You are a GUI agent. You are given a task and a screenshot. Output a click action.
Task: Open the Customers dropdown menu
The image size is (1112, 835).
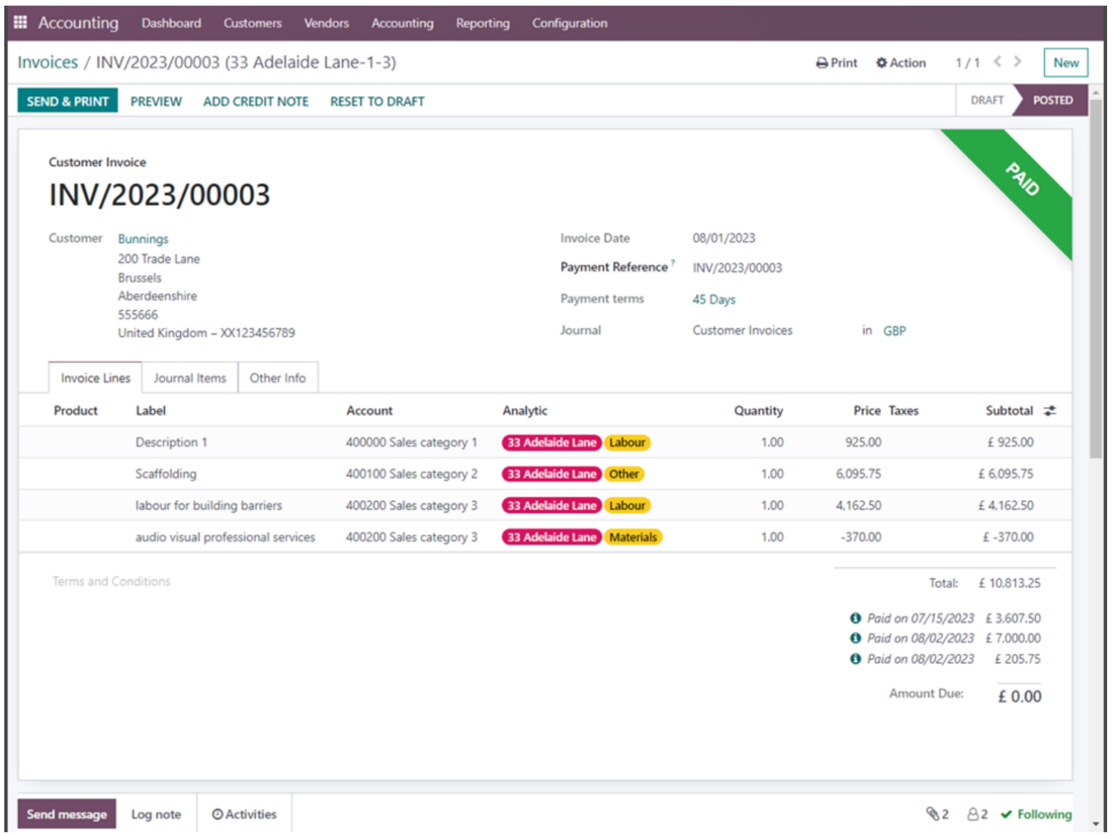click(252, 23)
